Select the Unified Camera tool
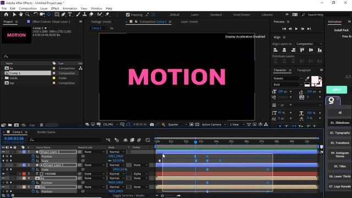The image size is (352, 198). (42, 14)
